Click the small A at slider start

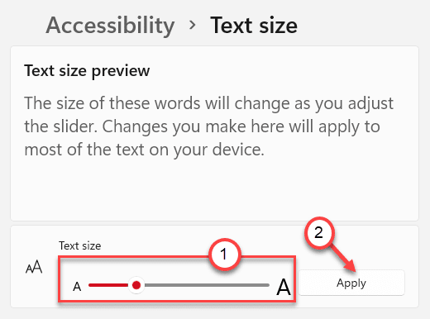pos(77,287)
